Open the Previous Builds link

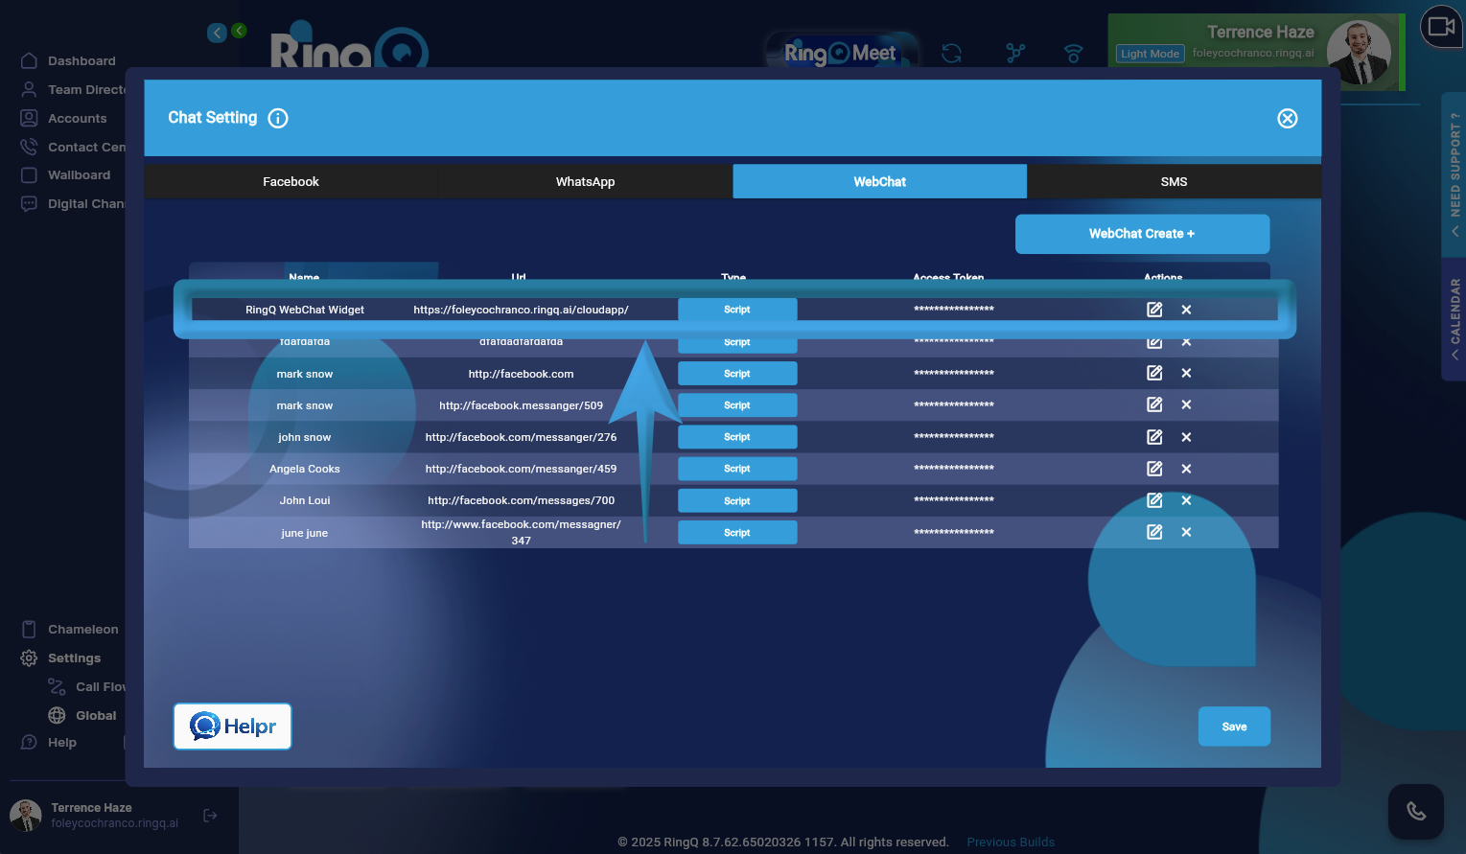[x=1010, y=842]
